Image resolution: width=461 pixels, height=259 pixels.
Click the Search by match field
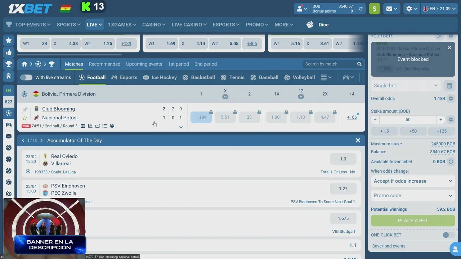(x=330, y=64)
